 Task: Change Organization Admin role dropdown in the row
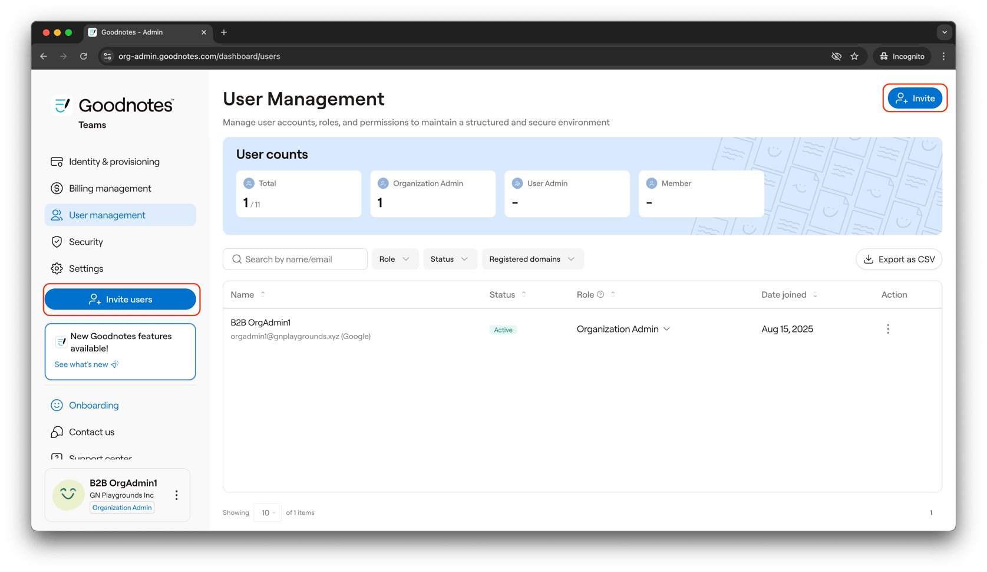coord(623,329)
